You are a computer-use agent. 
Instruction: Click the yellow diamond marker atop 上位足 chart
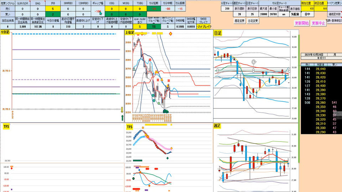tap(171, 34)
